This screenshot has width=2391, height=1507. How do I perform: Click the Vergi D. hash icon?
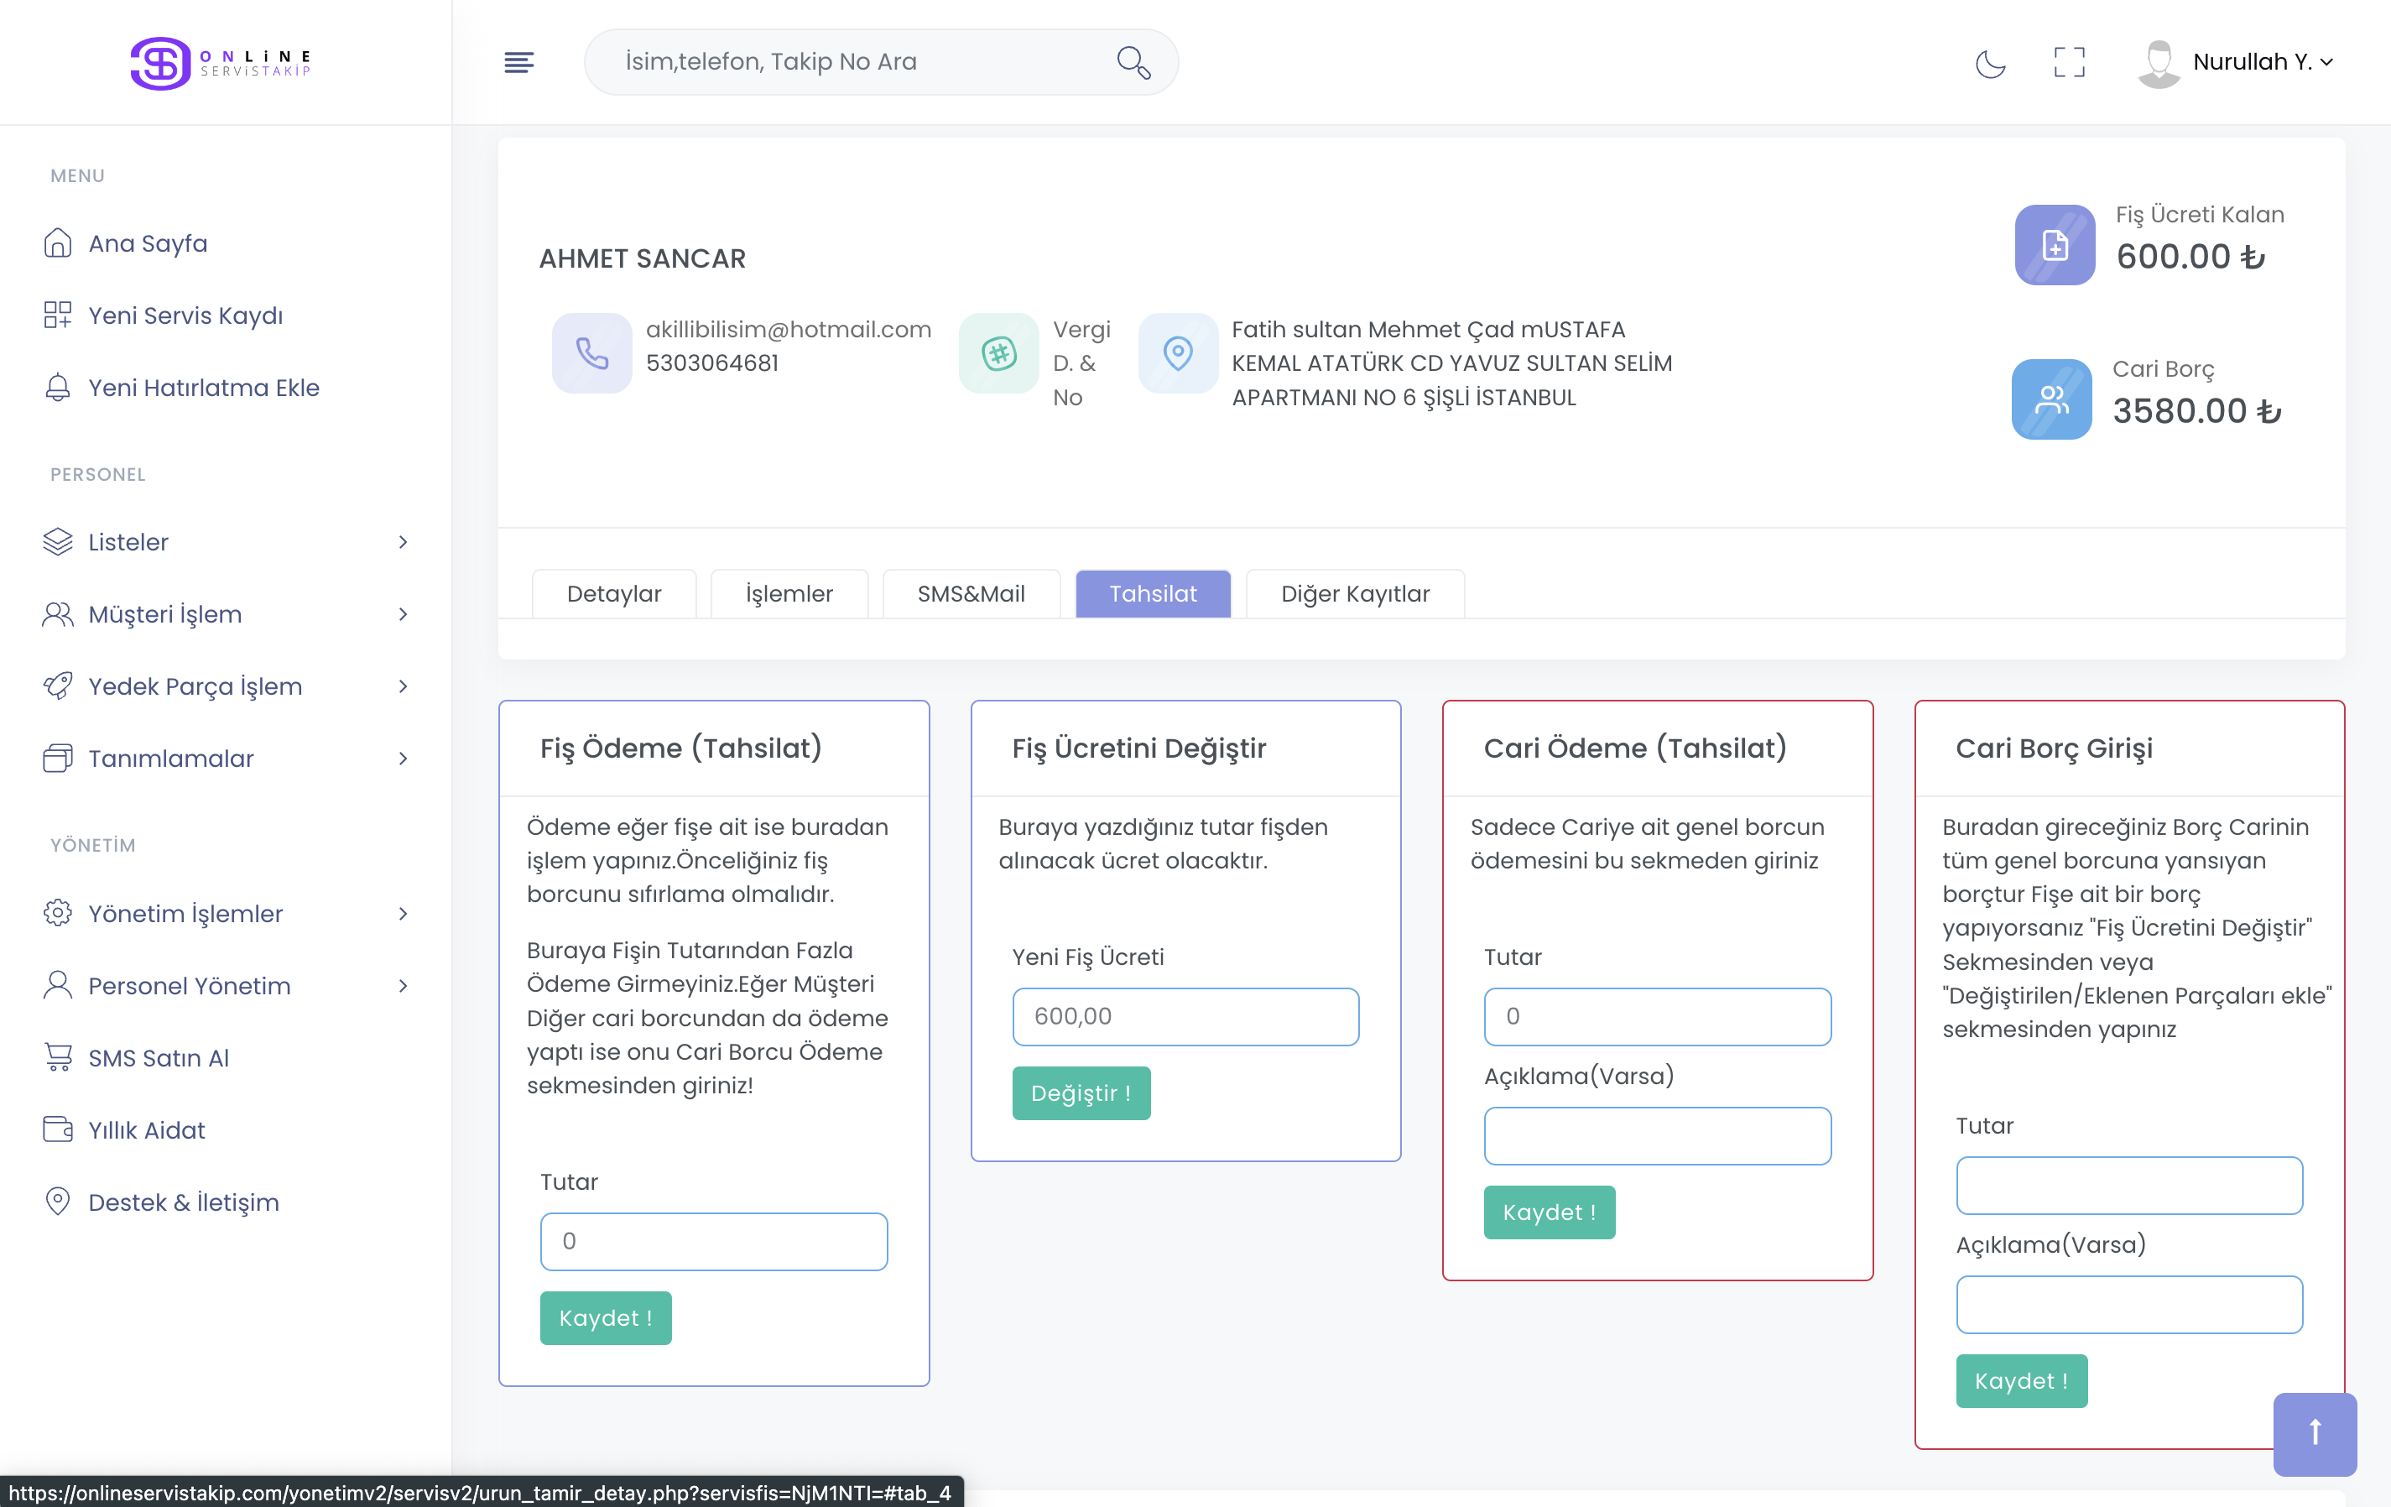tap(999, 353)
